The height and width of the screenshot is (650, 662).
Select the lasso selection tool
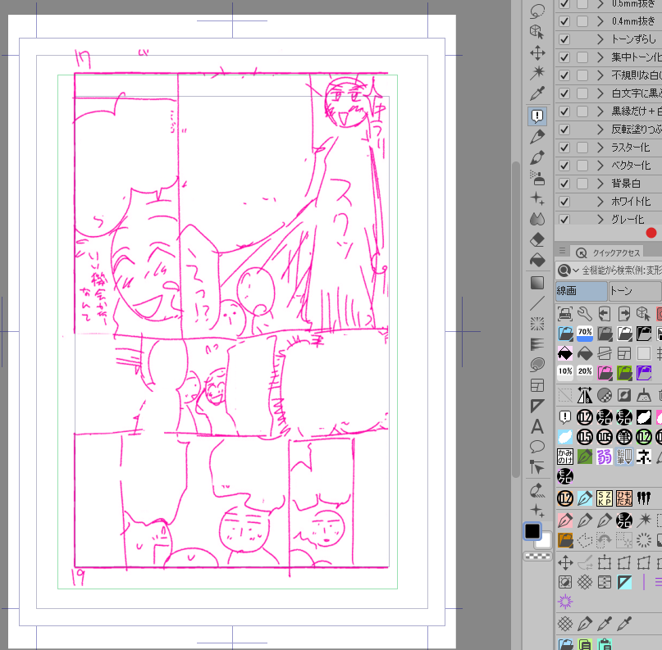[537, 11]
